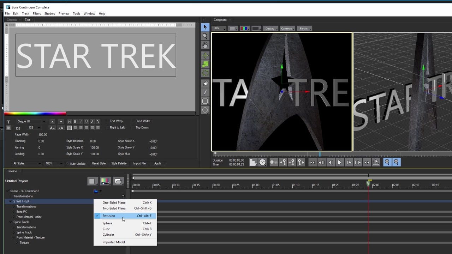452x254 pixels.
Task: Click the Style Palette button
Action: coord(119,164)
